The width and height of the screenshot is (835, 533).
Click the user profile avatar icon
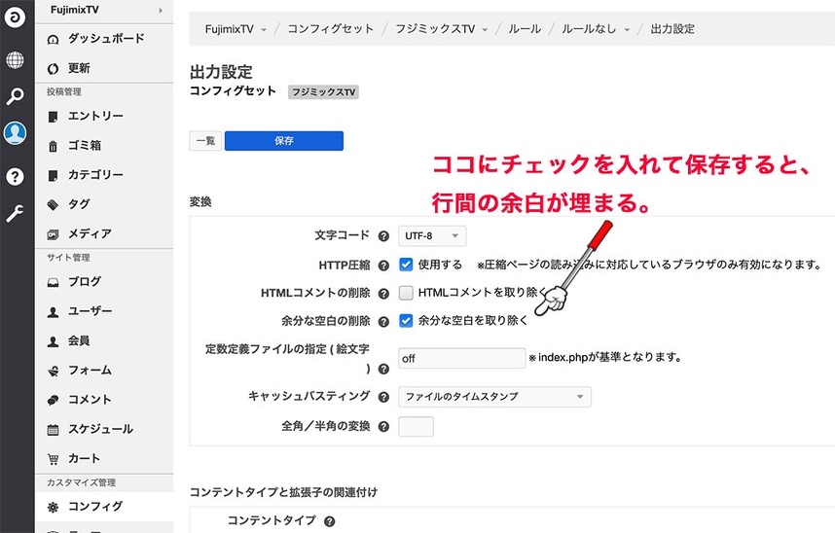[x=16, y=133]
